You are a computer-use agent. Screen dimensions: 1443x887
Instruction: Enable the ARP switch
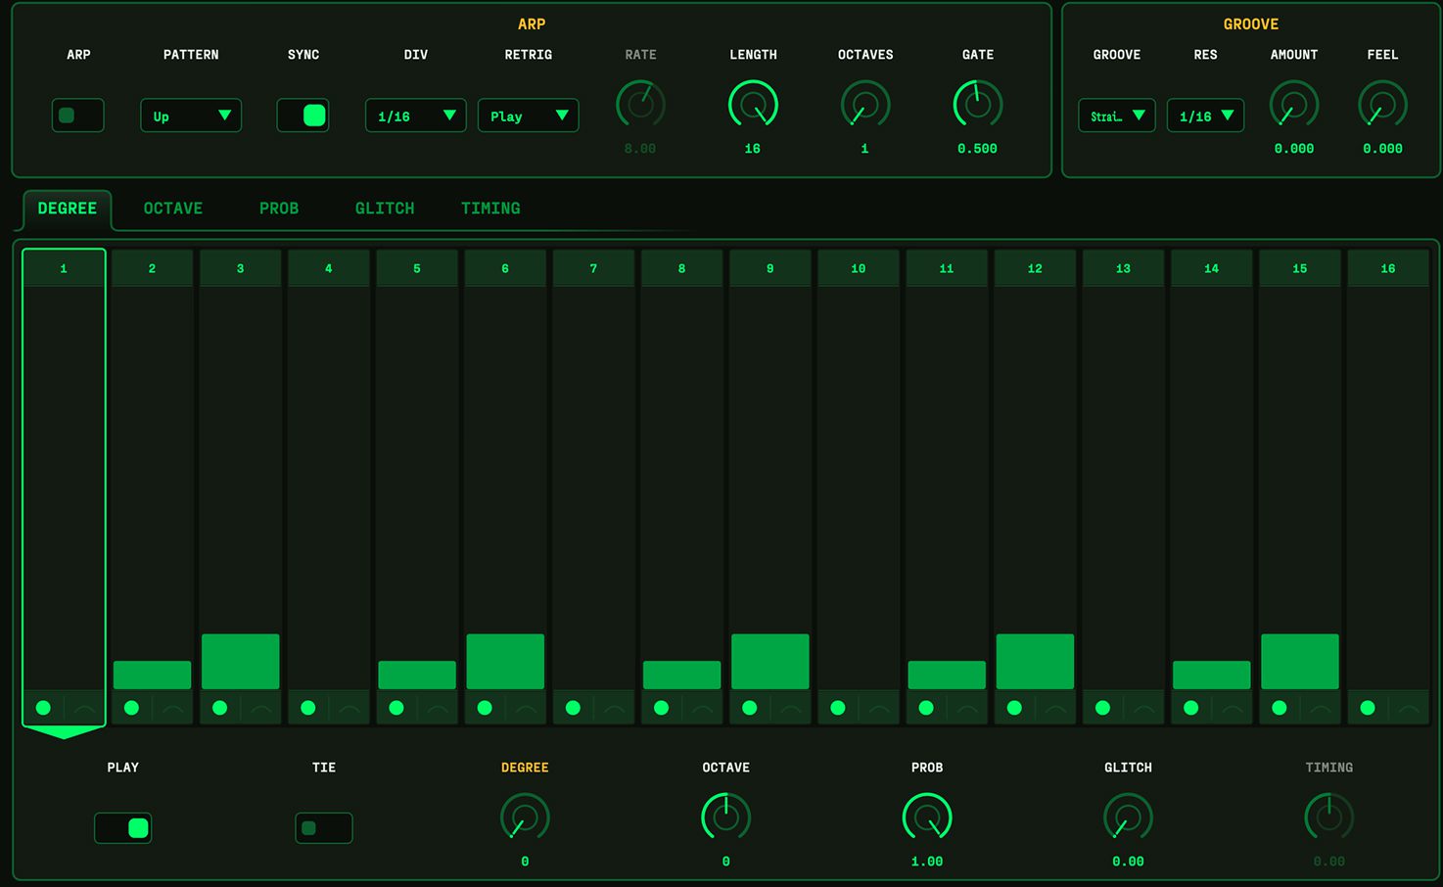pyautogui.click(x=78, y=116)
